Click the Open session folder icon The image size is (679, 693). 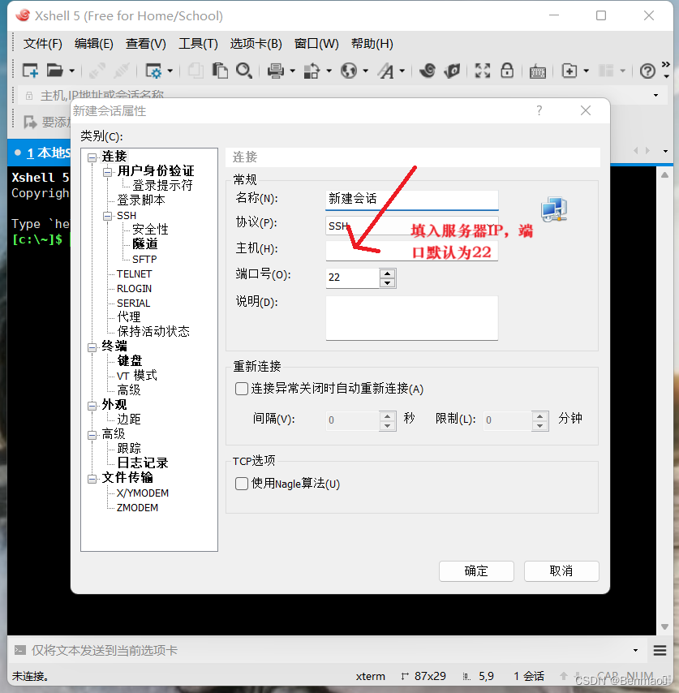(55, 71)
